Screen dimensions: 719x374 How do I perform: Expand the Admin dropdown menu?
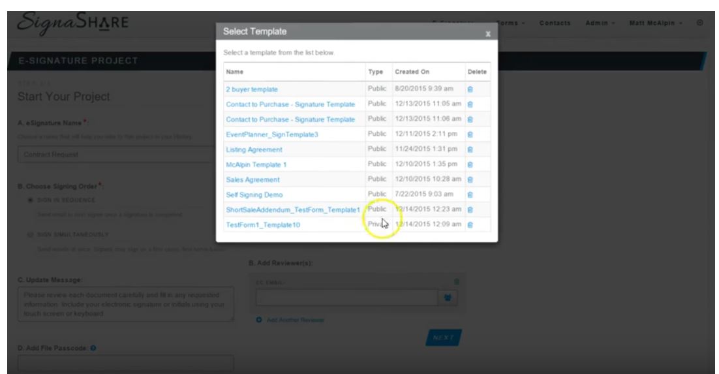pyautogui.click(x=600, y=23)
